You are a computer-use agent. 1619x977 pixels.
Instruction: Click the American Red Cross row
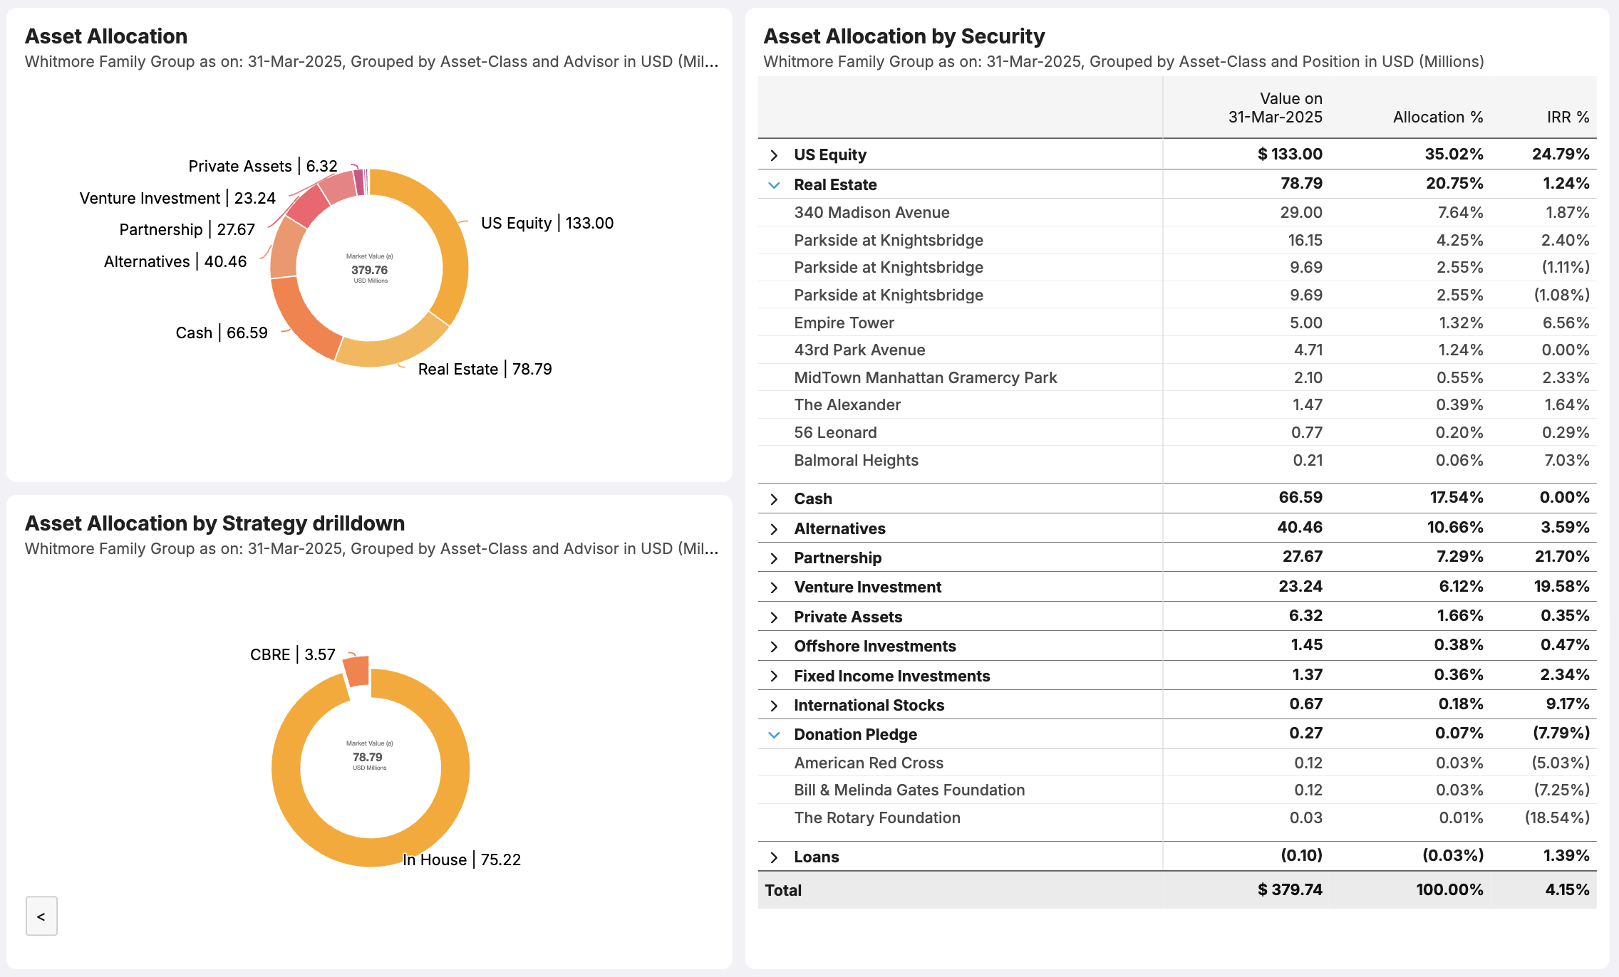[869, 763]
